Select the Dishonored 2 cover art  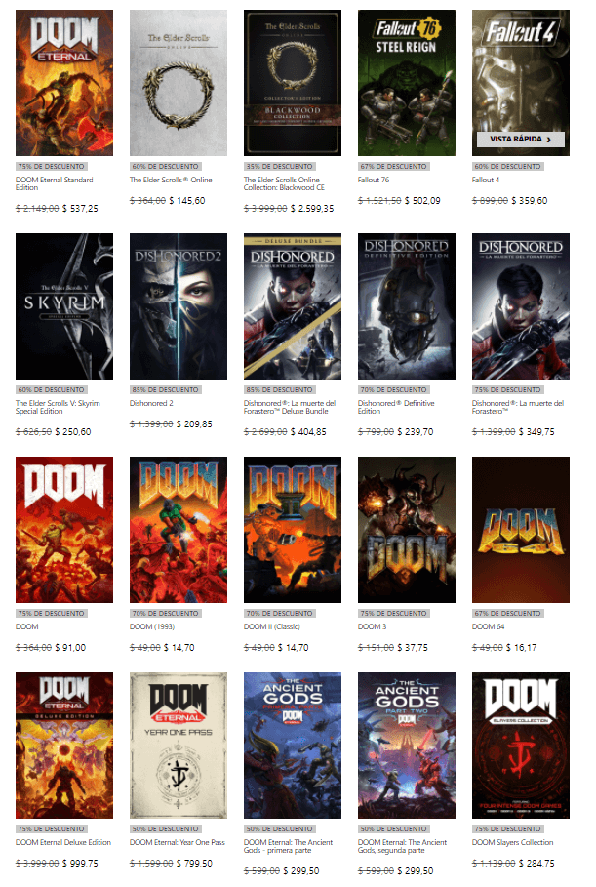coord(179,305)
